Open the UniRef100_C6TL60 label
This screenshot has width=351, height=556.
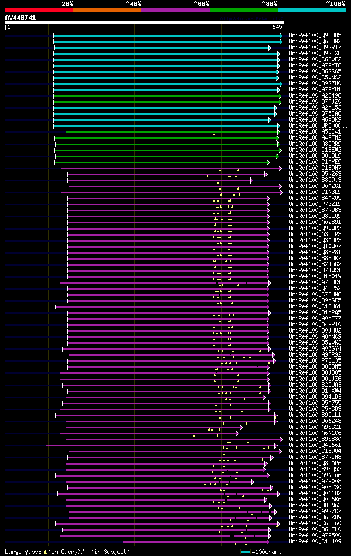pyautogui.click(x=315, y=524)
